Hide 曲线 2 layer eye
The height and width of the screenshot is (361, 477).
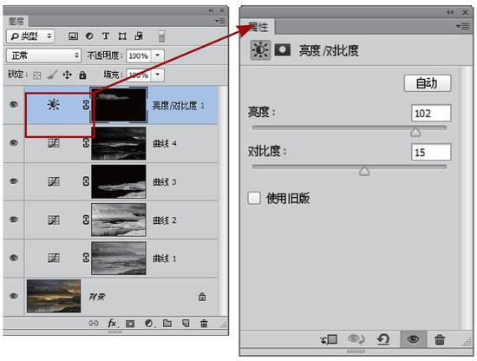[x=13, y=220]
